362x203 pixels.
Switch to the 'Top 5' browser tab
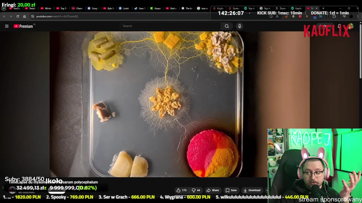pyautogui.click(x=61, y=8)
